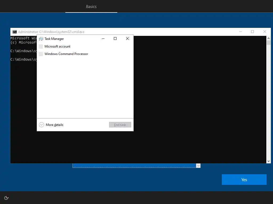Click the Yes button
This screenshot has height=204, width=273.
(244, 180)
